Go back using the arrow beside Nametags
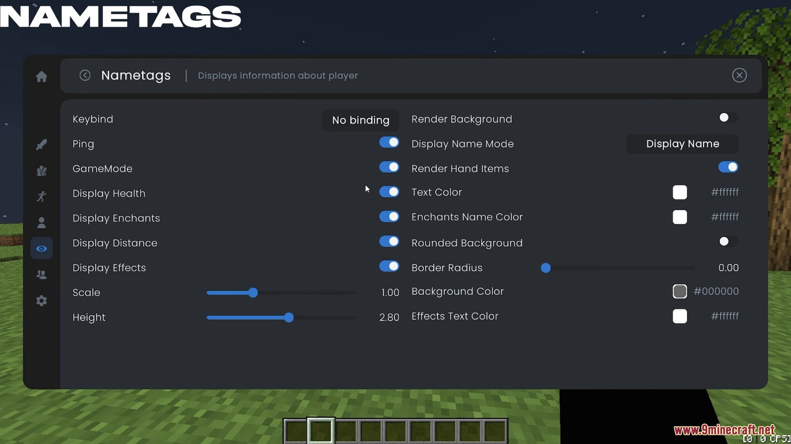 (x=85, y=75)
